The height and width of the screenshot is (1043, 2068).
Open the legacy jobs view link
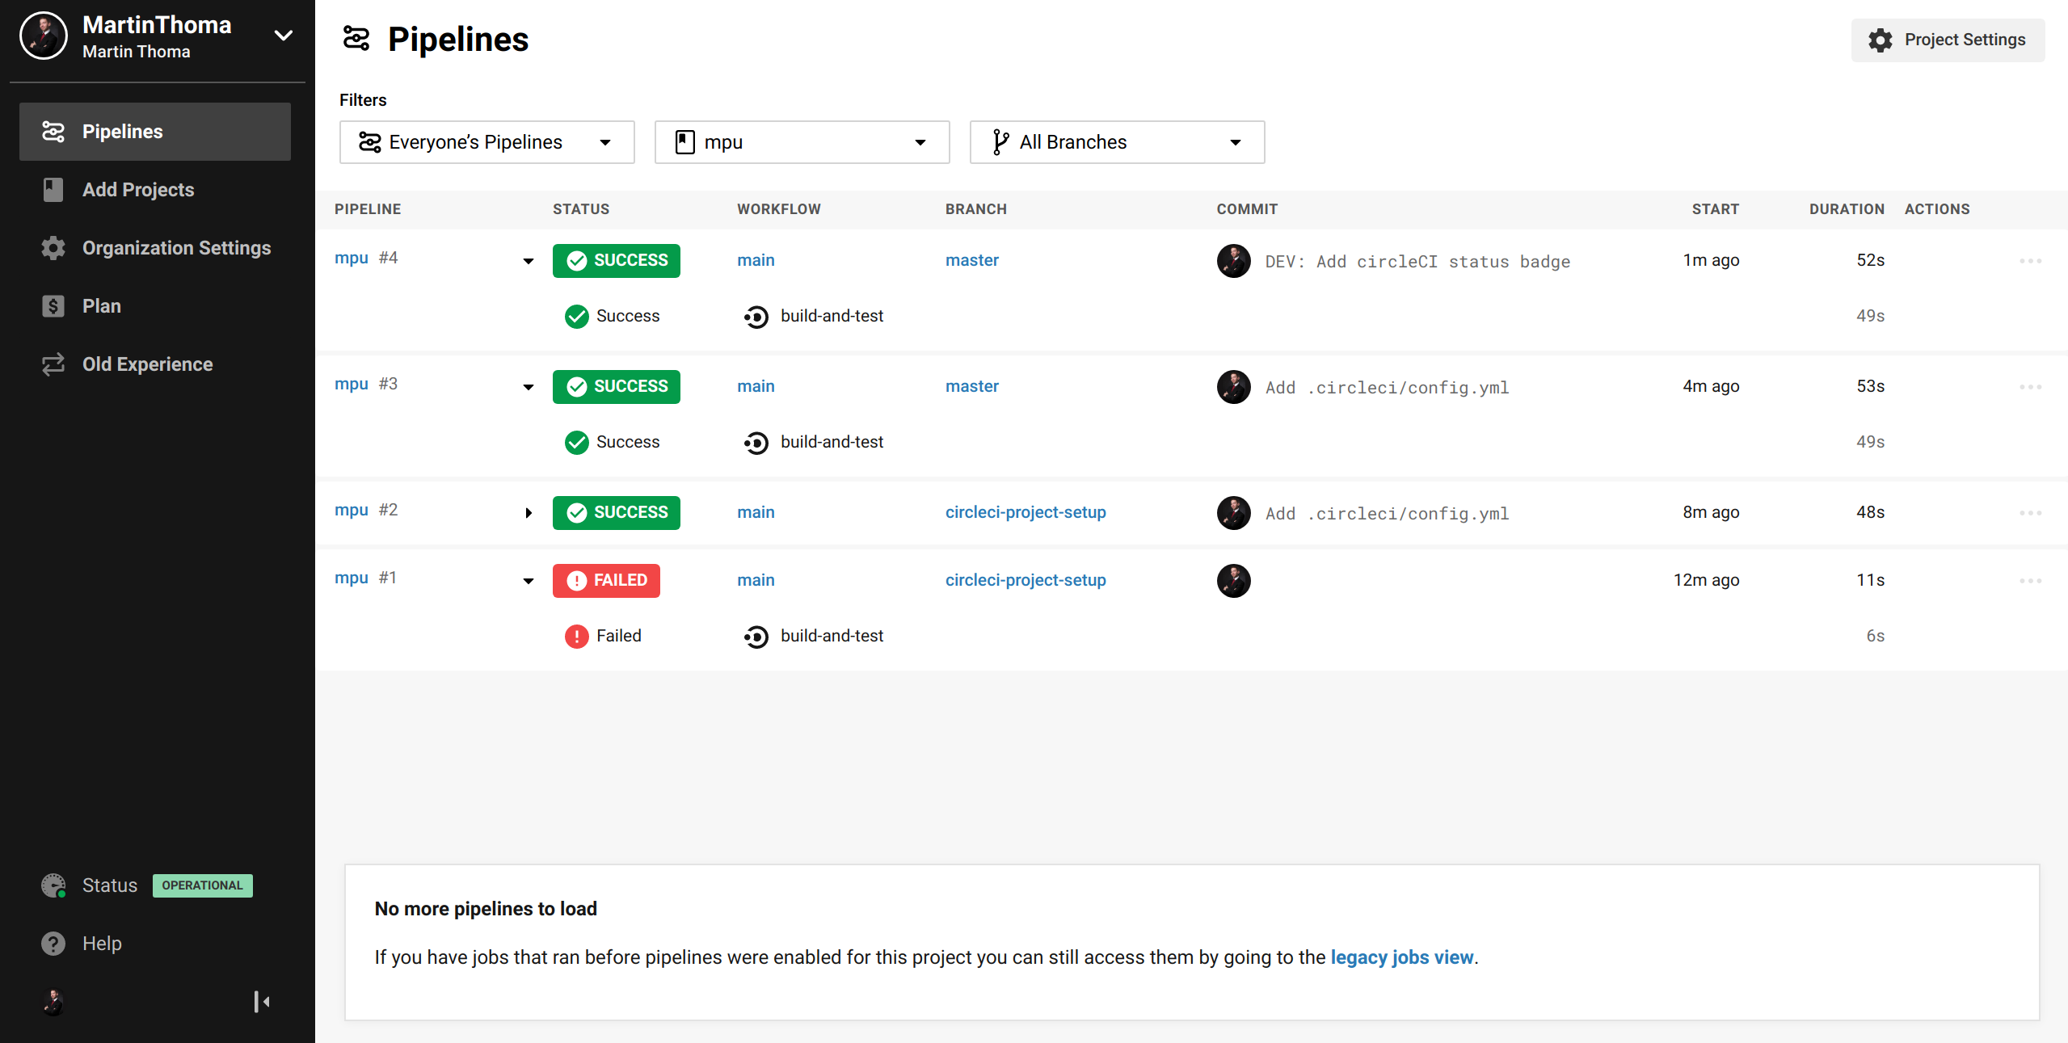1401,957
